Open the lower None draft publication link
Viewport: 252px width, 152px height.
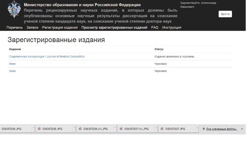pyautogui.click(x=12, y=71)
